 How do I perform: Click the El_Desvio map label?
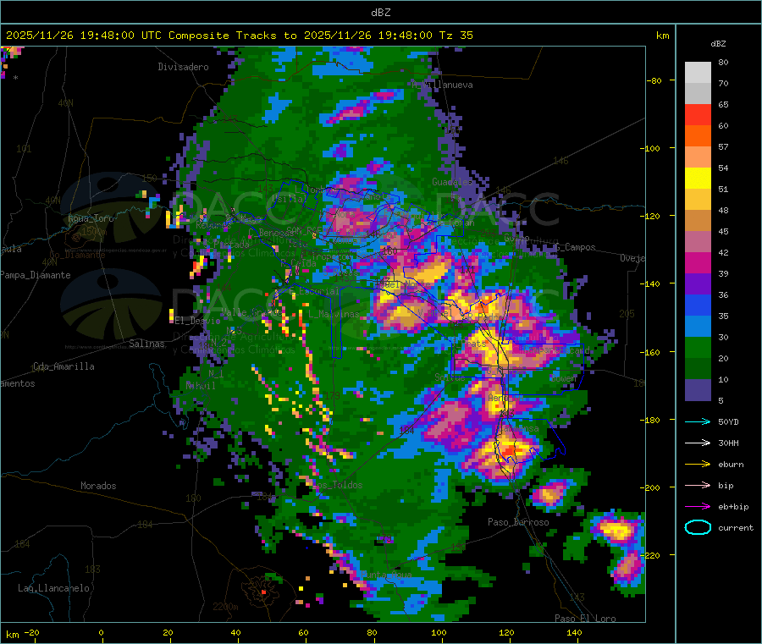197,321
